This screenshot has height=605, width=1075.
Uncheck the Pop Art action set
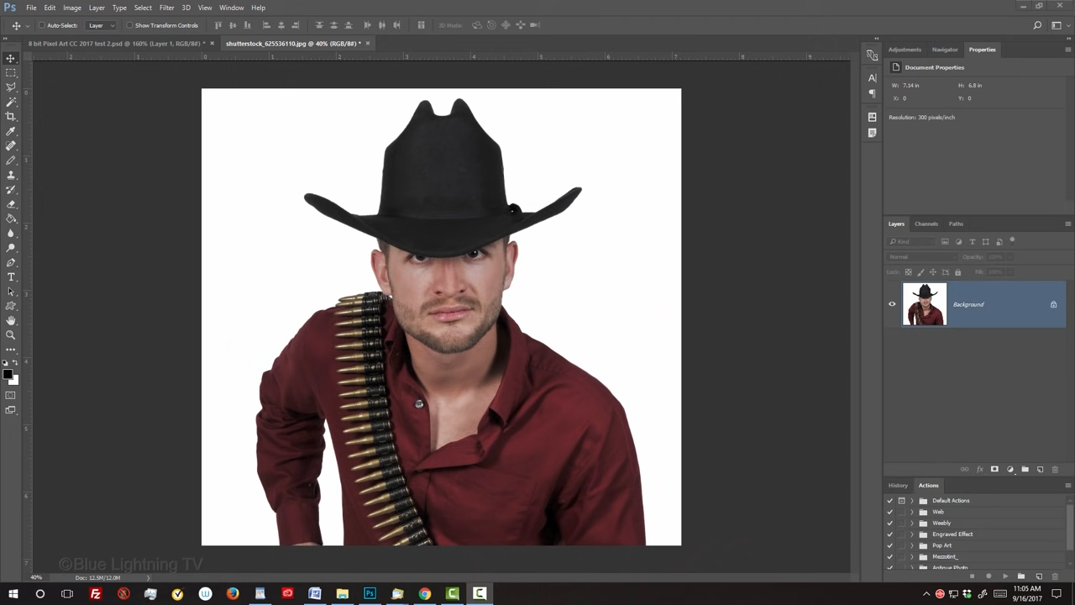tap(889, 545)
